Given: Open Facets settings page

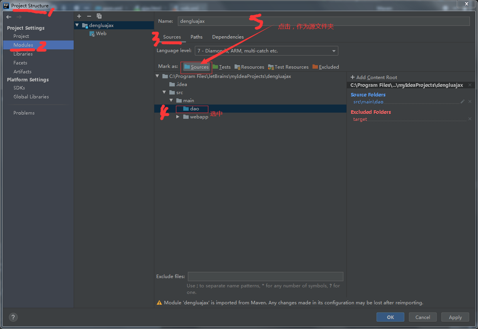Looking at the screenshot, I should pos(20,63).
